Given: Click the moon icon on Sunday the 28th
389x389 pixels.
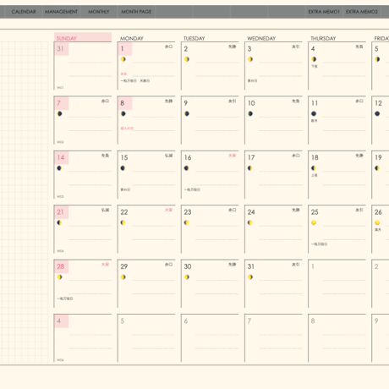Looking at the screenshot, I should (x=59, y=277).
